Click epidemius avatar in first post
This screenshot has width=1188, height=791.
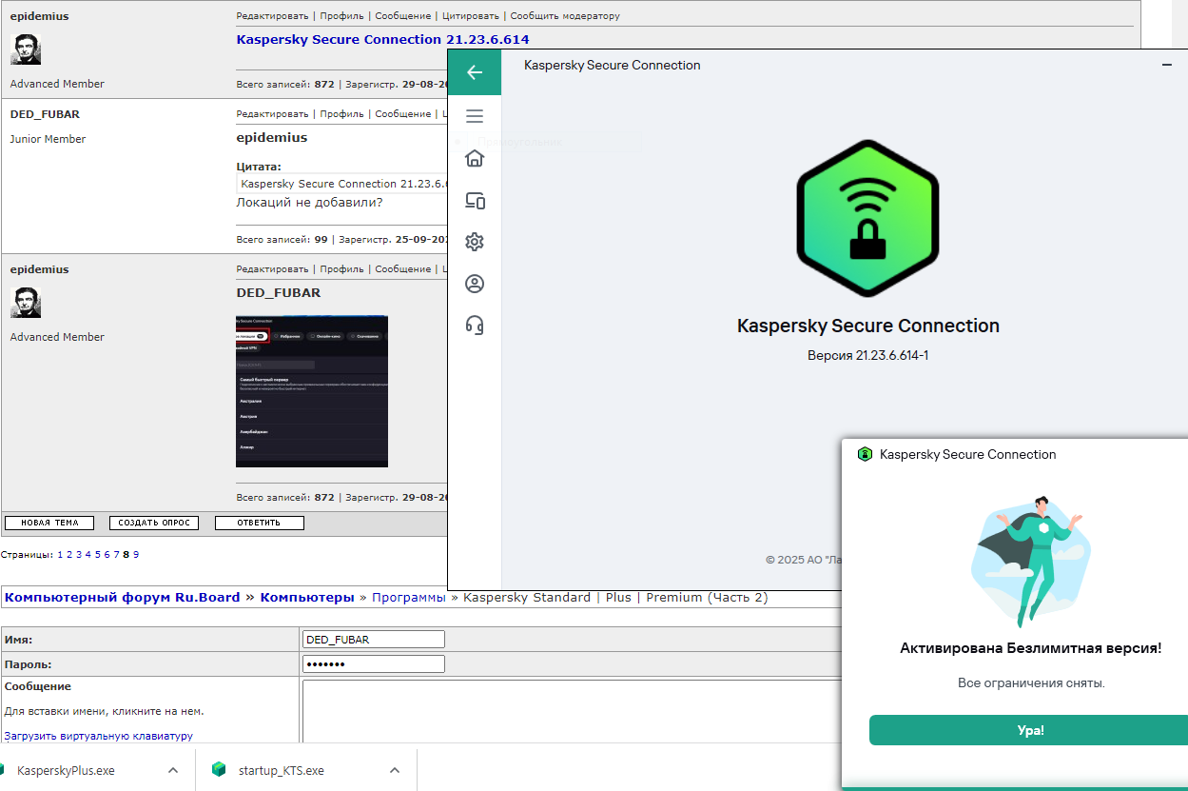coord(26,49)
